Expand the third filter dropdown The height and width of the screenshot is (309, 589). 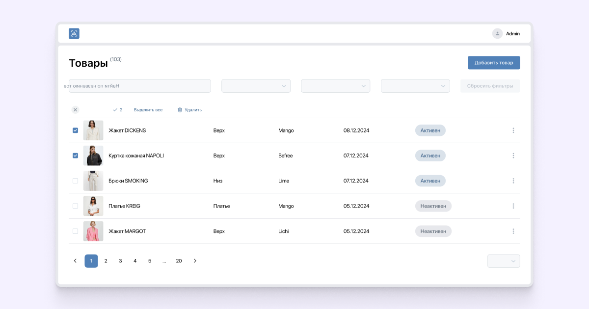415,86
